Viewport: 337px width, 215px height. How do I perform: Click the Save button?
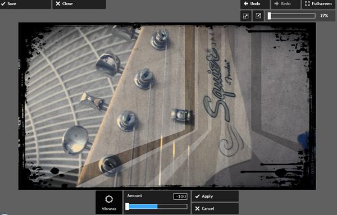coord(25,4)
